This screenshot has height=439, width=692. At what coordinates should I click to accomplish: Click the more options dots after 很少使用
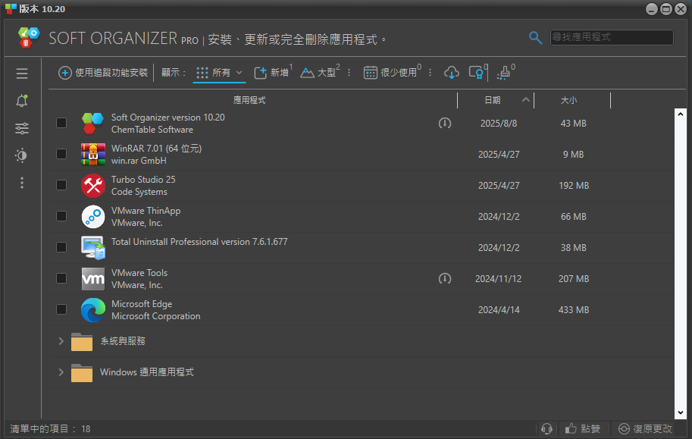coord(431,73)
